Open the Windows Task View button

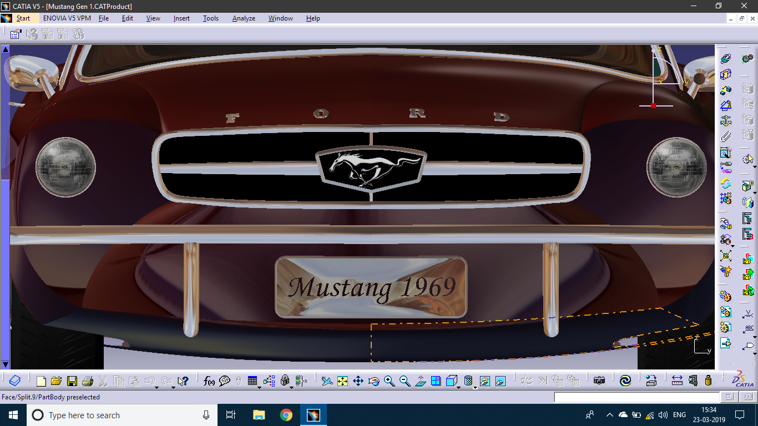231,415
